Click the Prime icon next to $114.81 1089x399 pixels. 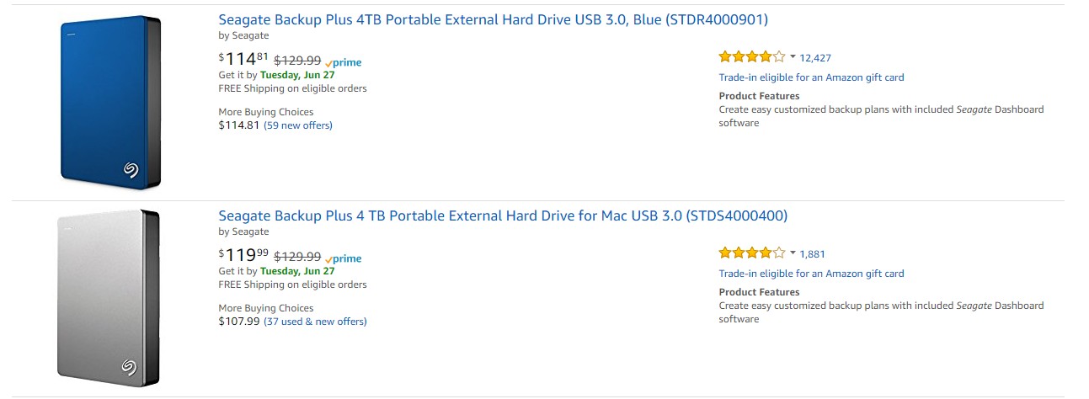click(344, 62)
